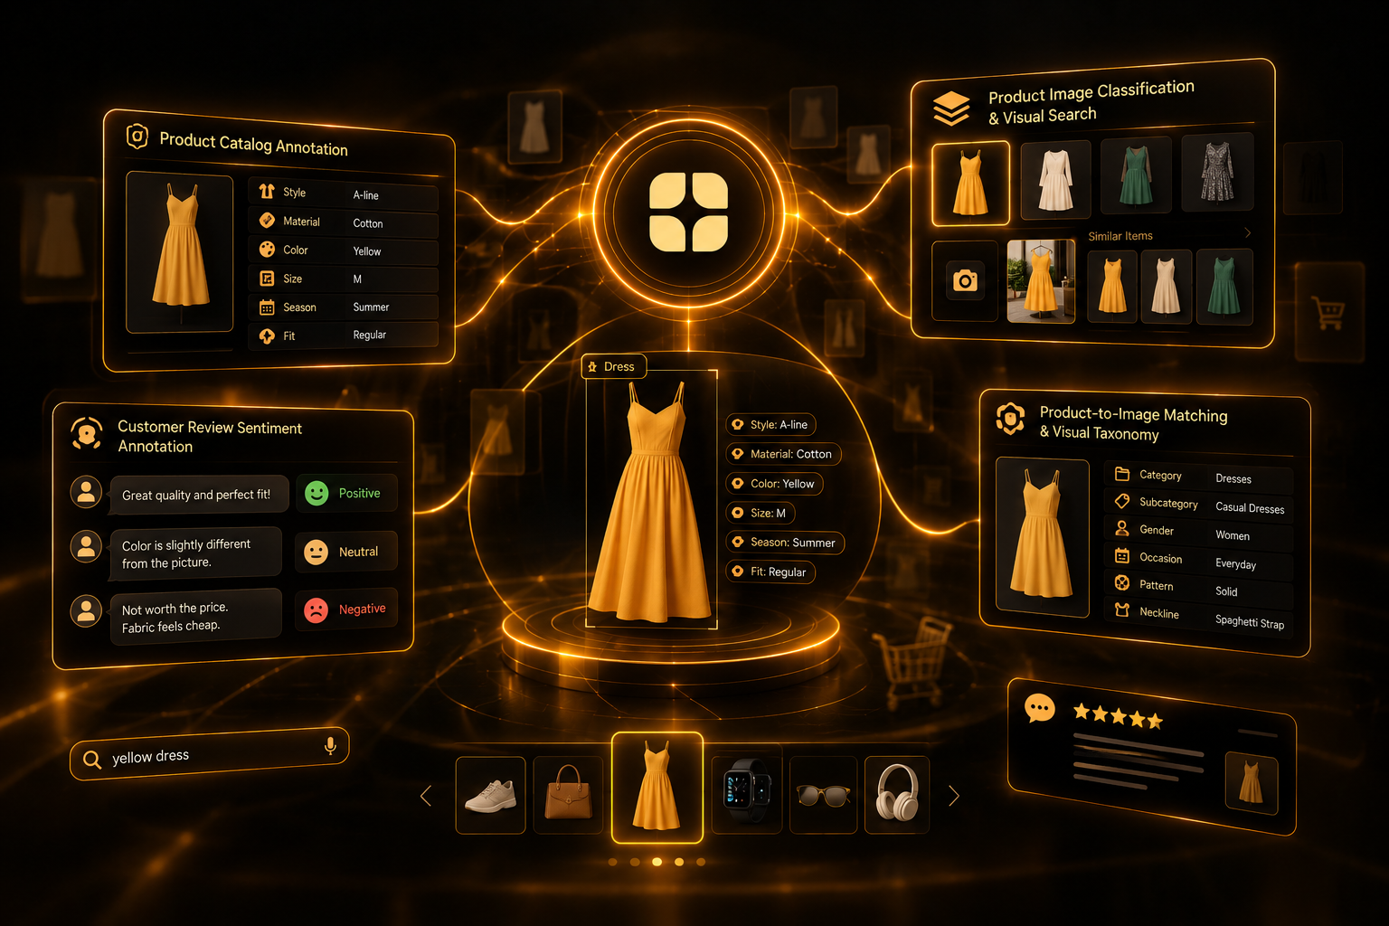Viewport: 1389px width, 926px height.
Task: Click the speech bubble icon beside star rating
Action: pos(1039,708)
